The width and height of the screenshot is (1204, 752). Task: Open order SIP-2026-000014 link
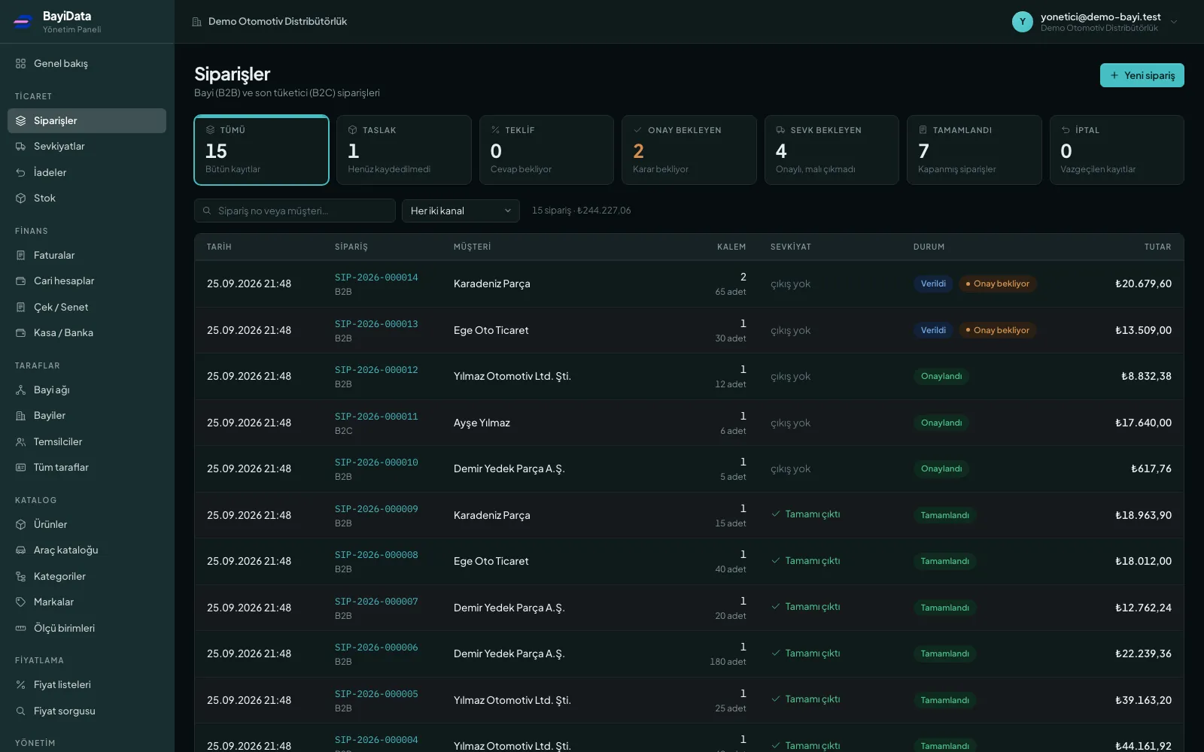point(376,277)
